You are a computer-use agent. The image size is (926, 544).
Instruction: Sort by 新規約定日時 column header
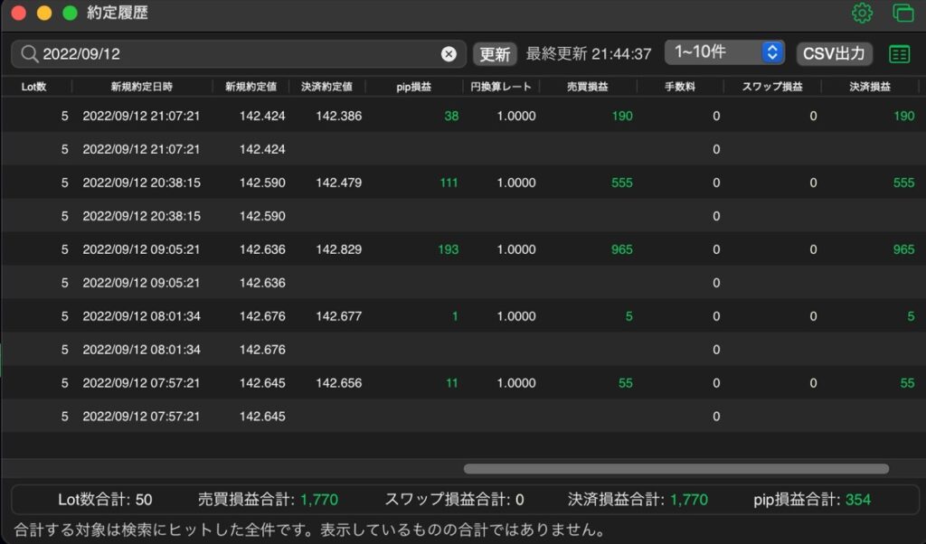[142, 87]
